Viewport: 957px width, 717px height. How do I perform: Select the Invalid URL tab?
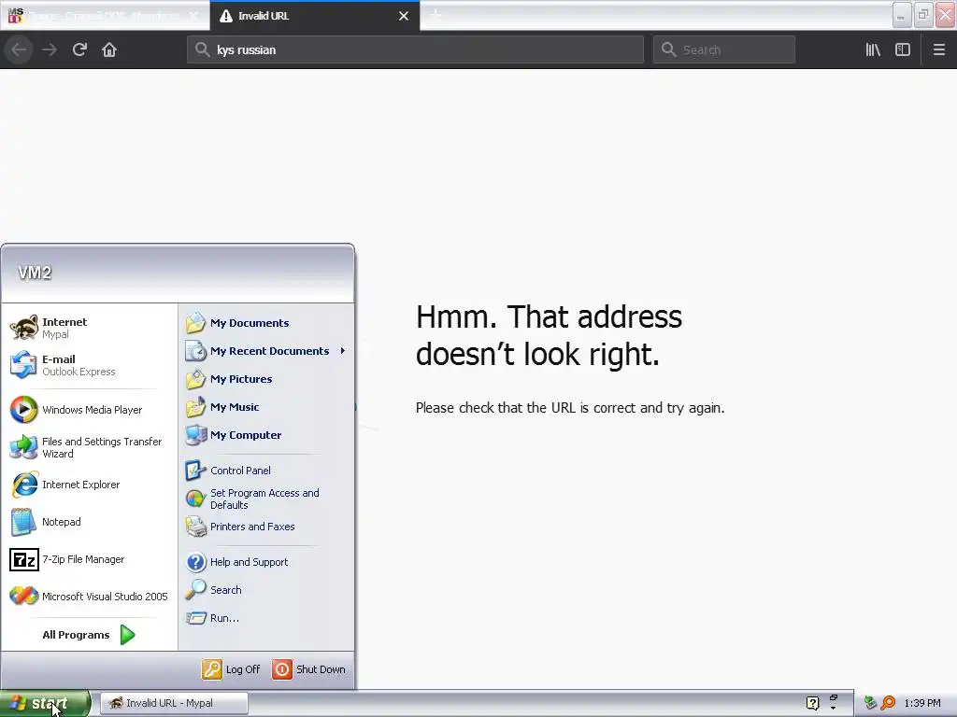pos(314,16)
